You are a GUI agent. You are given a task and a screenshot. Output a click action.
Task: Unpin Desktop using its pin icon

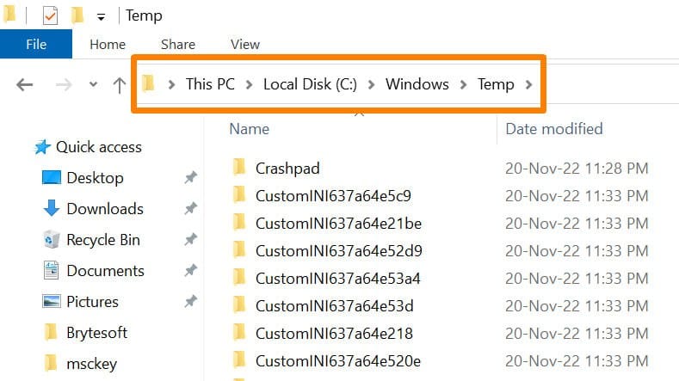pos(191,177)
